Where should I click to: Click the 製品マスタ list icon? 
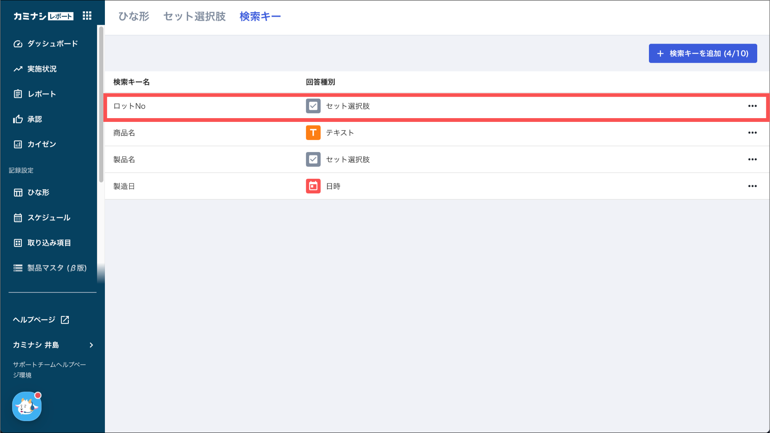coord(18,268)
